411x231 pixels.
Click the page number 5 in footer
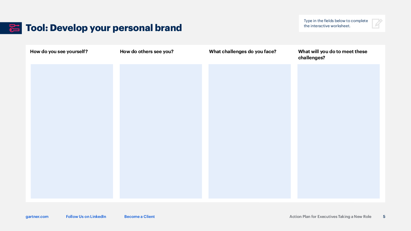point(384,217)
